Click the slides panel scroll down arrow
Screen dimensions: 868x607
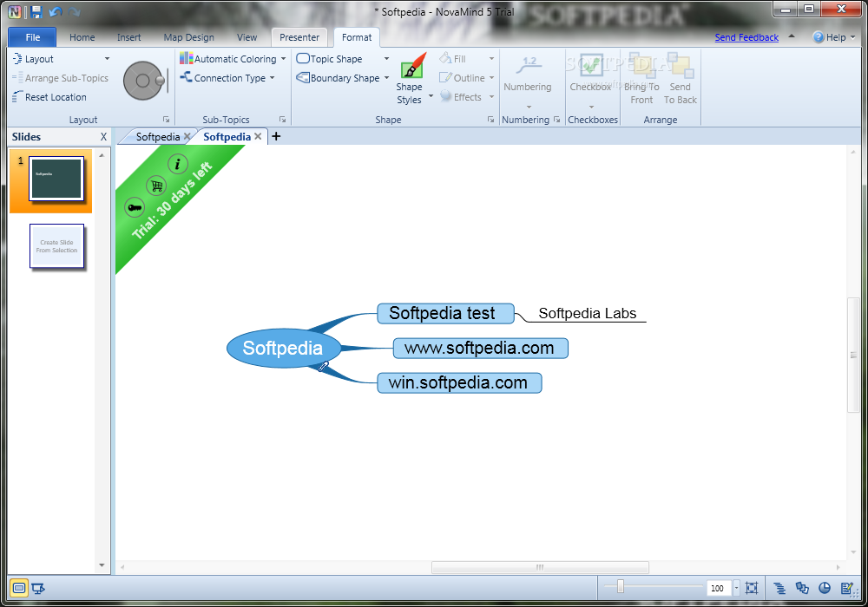pyautogui.click(x=102, y=565)
